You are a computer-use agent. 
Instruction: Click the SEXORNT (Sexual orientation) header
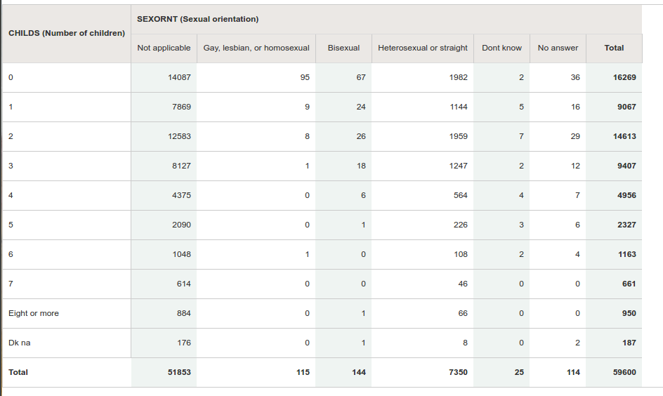[x=197, y=19]
